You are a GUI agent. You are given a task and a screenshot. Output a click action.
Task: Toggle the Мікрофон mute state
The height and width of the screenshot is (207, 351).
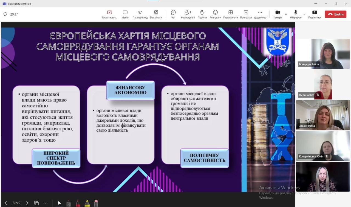coord(296,14)
